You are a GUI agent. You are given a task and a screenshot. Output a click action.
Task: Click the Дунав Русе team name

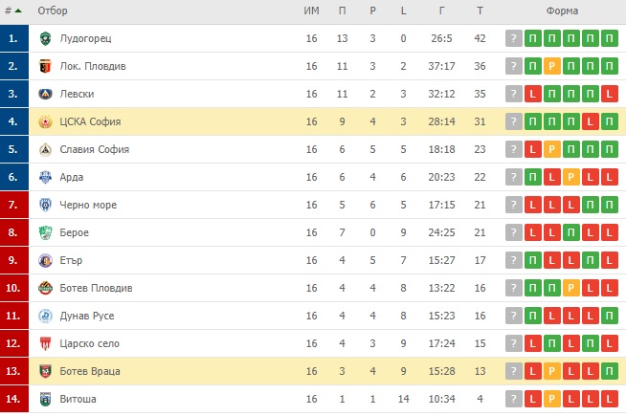pos(87,316)
